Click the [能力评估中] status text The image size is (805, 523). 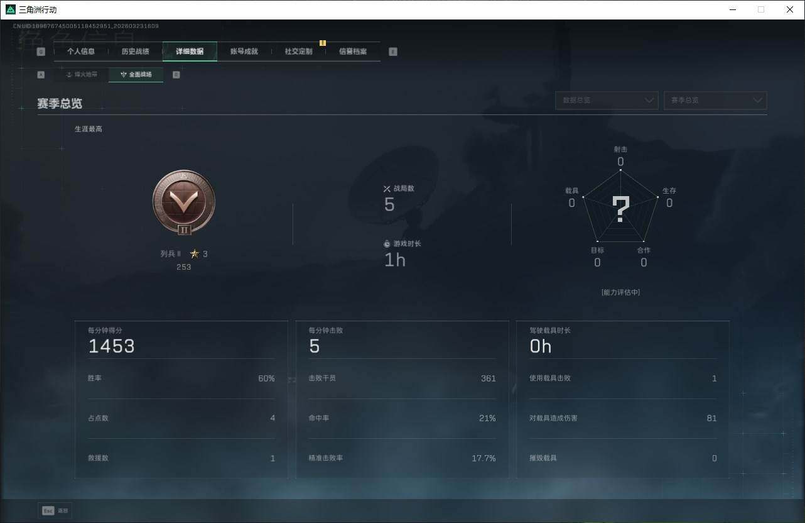click(x=620, y=292)
